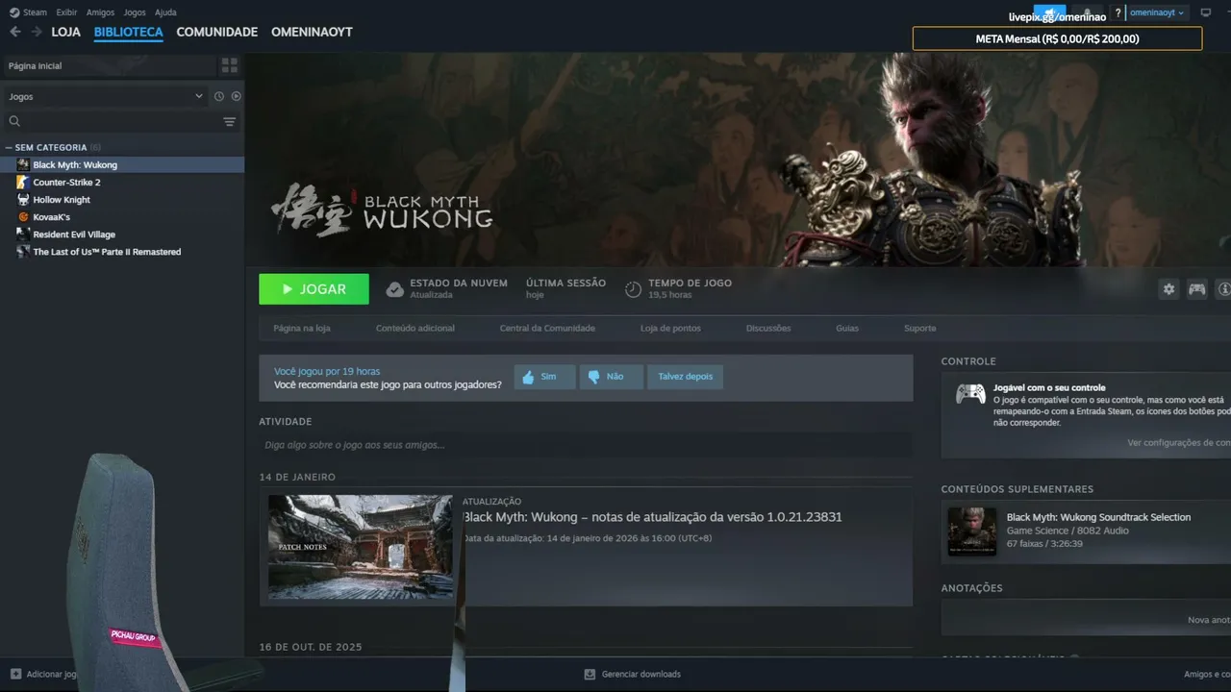Open the Amigos menu
The width and height of the screenshot is (1231, 692).
(100, 12)
